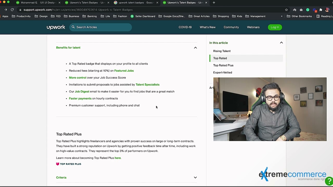Open the Chrome profile avatar
The width and height of the screenshot is (333, 187).
pos(327,10)
